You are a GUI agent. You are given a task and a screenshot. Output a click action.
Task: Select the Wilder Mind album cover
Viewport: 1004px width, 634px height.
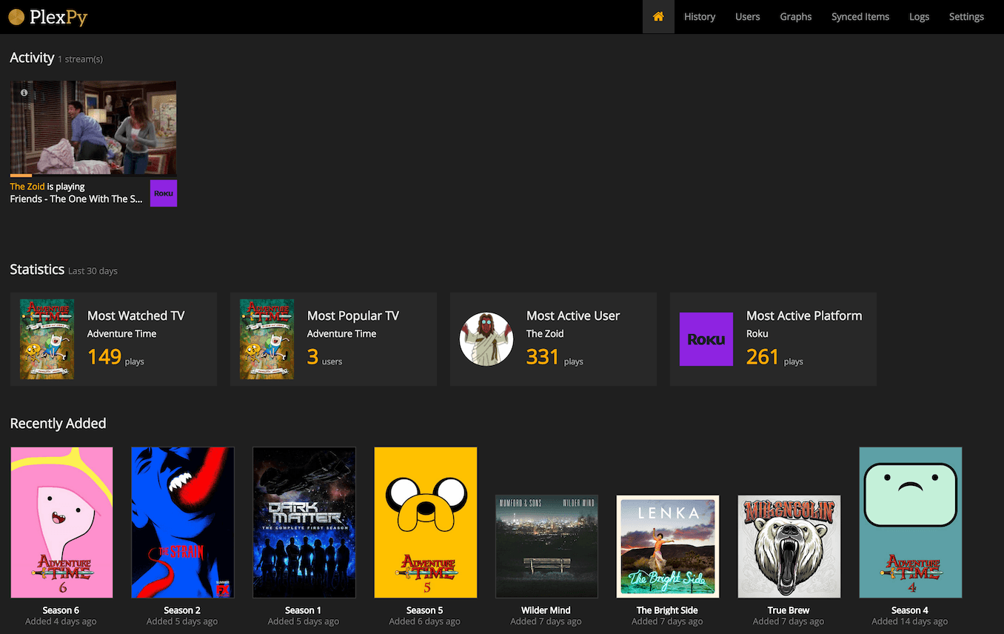tap(546, 547)
